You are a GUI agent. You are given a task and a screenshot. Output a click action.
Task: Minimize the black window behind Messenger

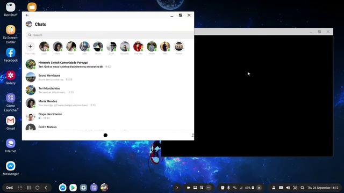311,32
